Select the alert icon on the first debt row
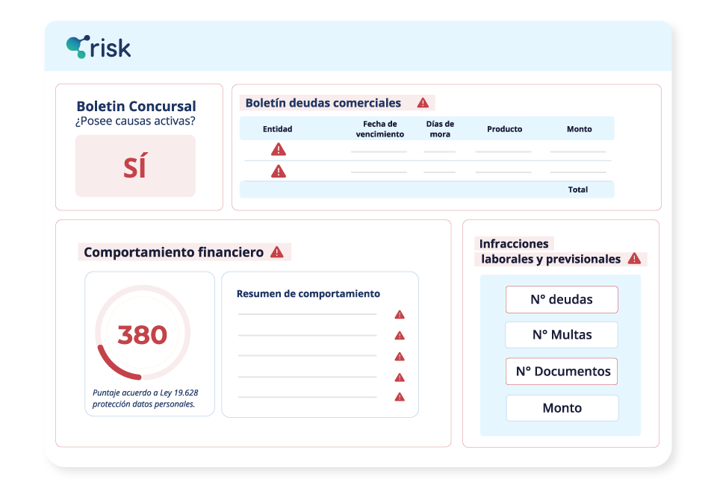The width and height of the screenshot is (717, 488). [278, 148]
